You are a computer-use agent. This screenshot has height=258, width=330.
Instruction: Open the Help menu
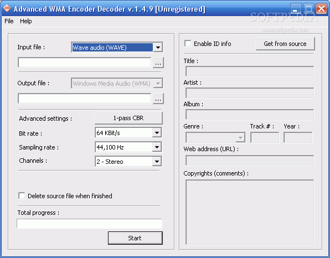[26, 21]
